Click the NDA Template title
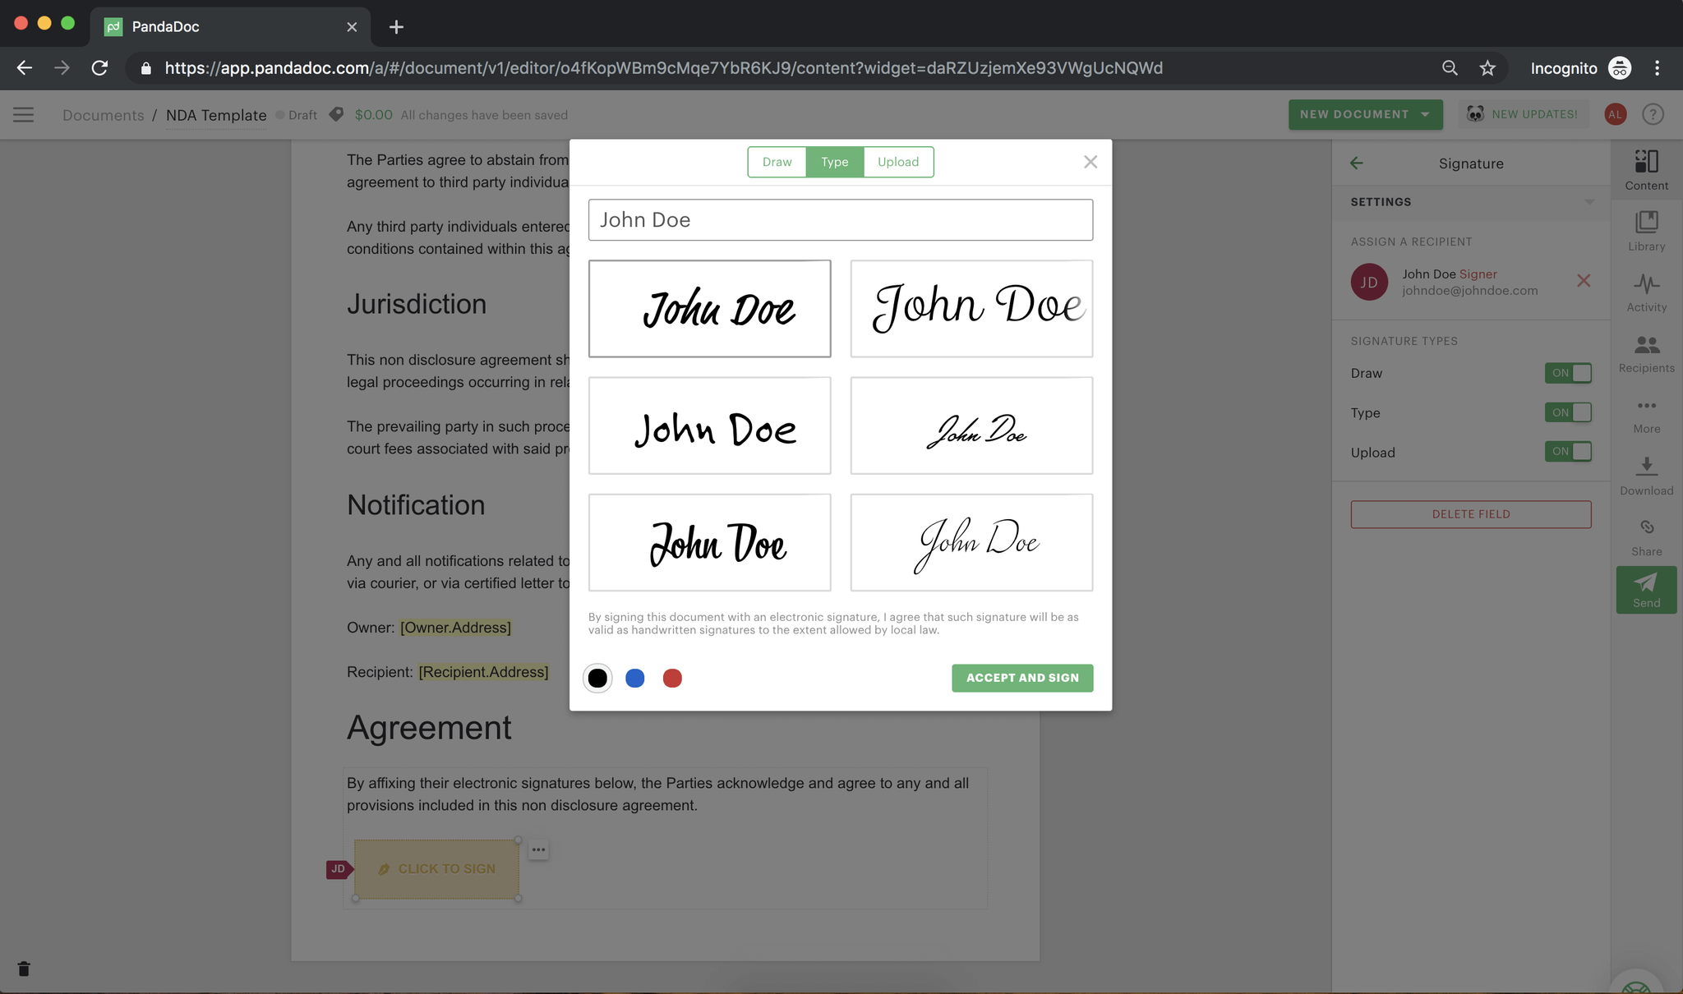1683x994 pixels. tap(216, 115)
